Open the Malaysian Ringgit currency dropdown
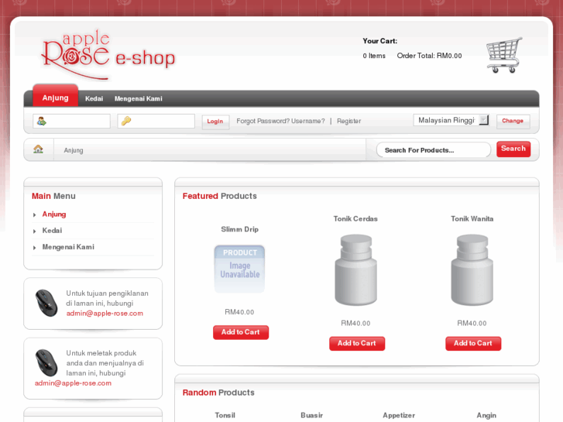Image resolution: width=563 pixels, height=422 pixels. point(451,120)
